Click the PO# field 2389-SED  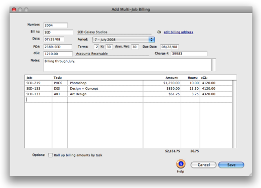(x=58, y=47)
